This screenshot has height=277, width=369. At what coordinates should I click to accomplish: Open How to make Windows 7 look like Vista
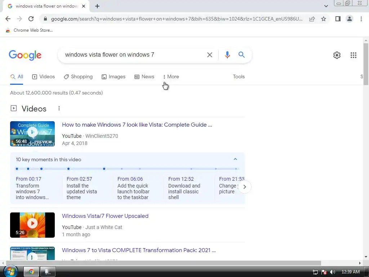pos(137,125)
